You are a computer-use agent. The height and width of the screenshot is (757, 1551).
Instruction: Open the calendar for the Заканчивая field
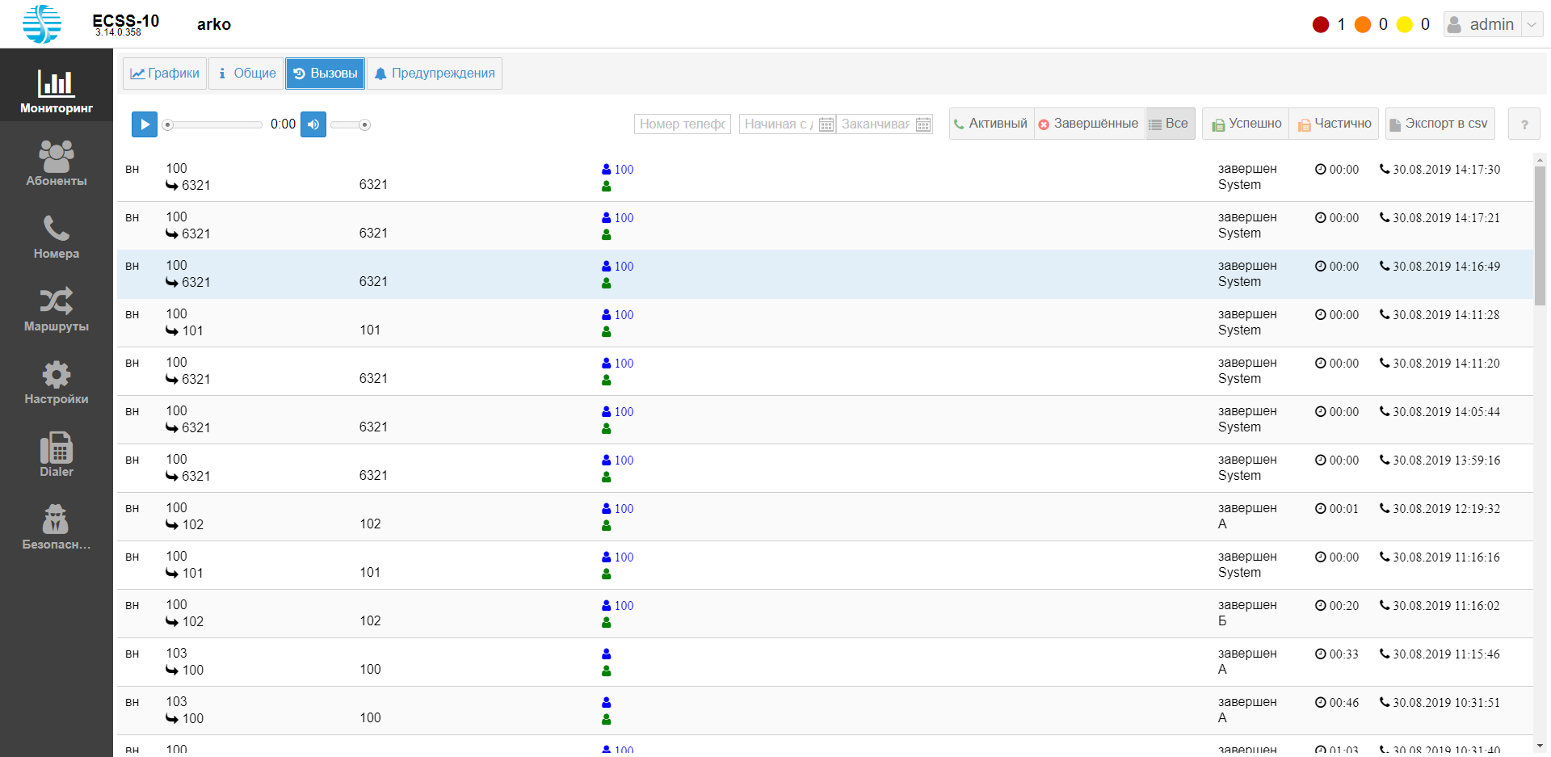923,124
